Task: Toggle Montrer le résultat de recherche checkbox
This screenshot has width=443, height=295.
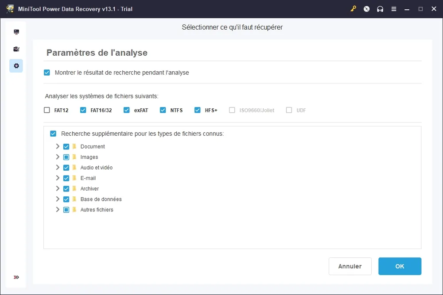Action: click(47, 73)
